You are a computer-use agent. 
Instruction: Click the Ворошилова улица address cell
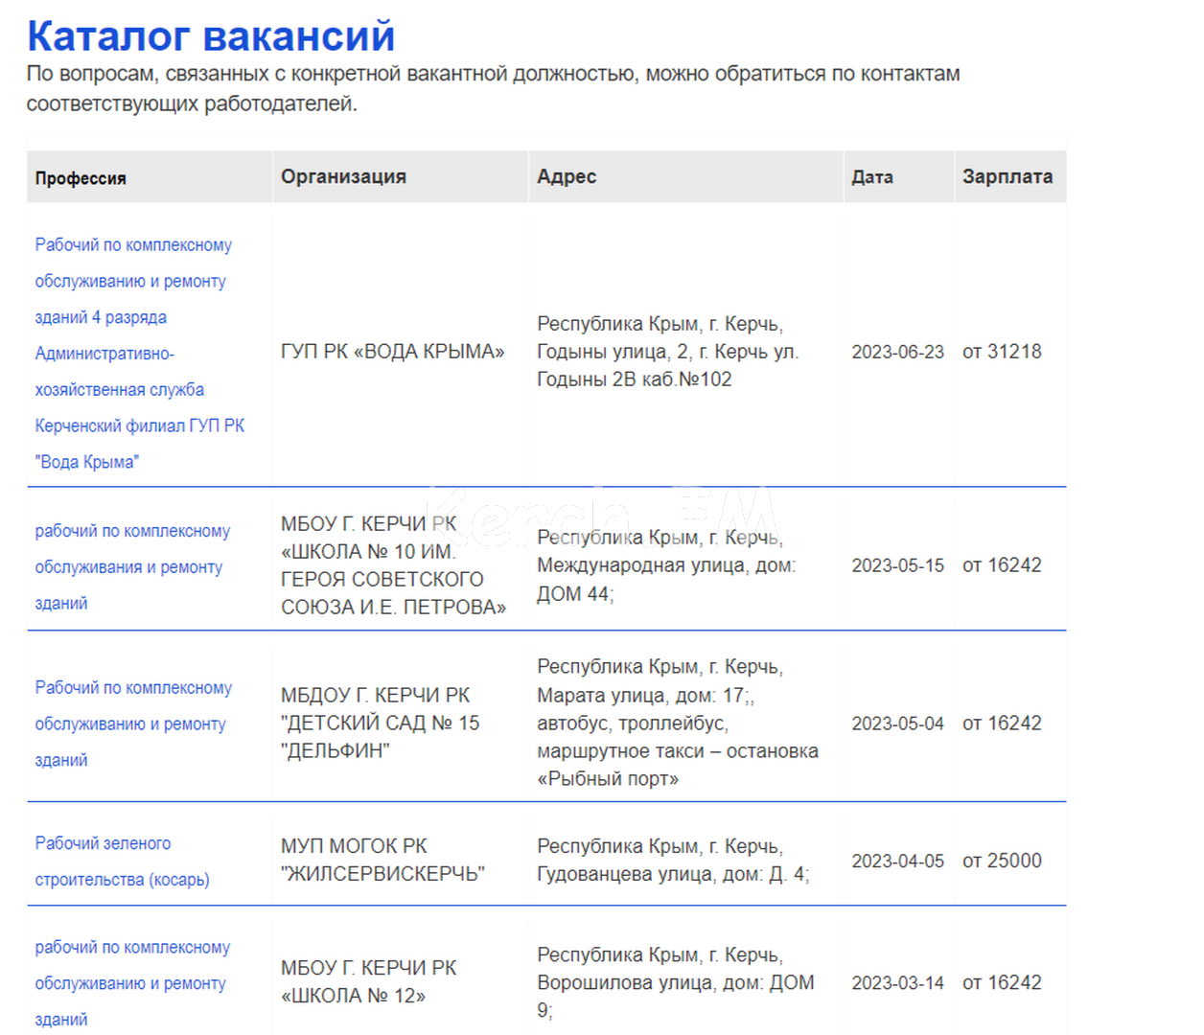click(676, 982)
